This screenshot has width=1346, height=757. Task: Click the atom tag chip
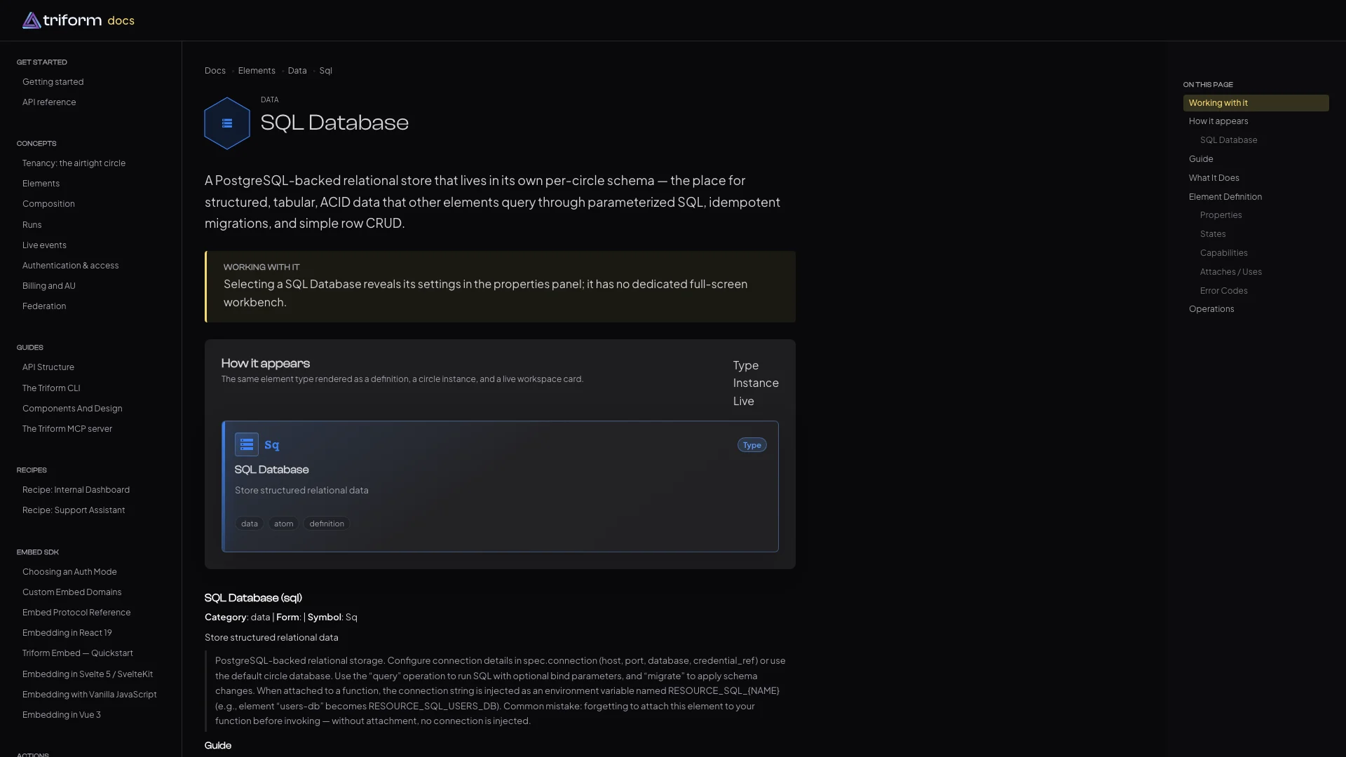(x=284, y=524)
